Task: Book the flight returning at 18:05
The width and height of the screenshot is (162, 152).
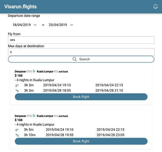Action: (81, 97)
